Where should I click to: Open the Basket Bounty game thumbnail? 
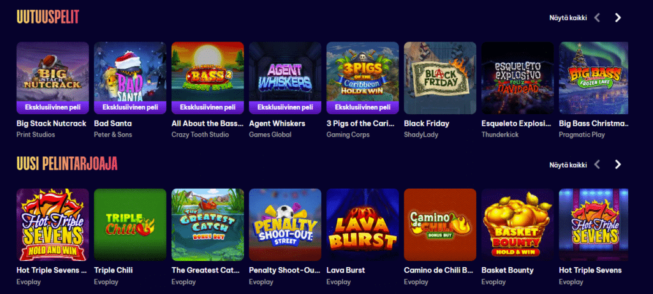tap(517, 225)
